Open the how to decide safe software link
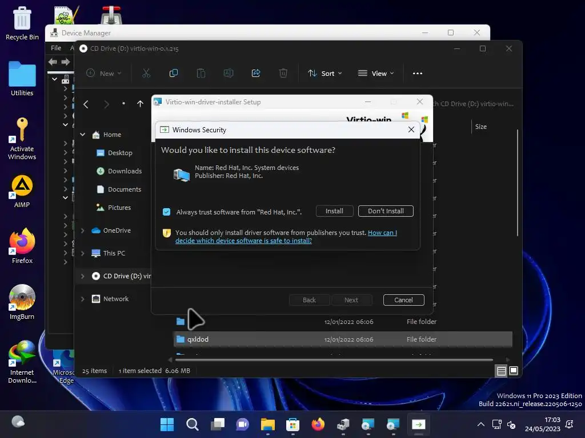Image resolution: width=585 pixels, height=438 pixels. click(x=286, y=237)
